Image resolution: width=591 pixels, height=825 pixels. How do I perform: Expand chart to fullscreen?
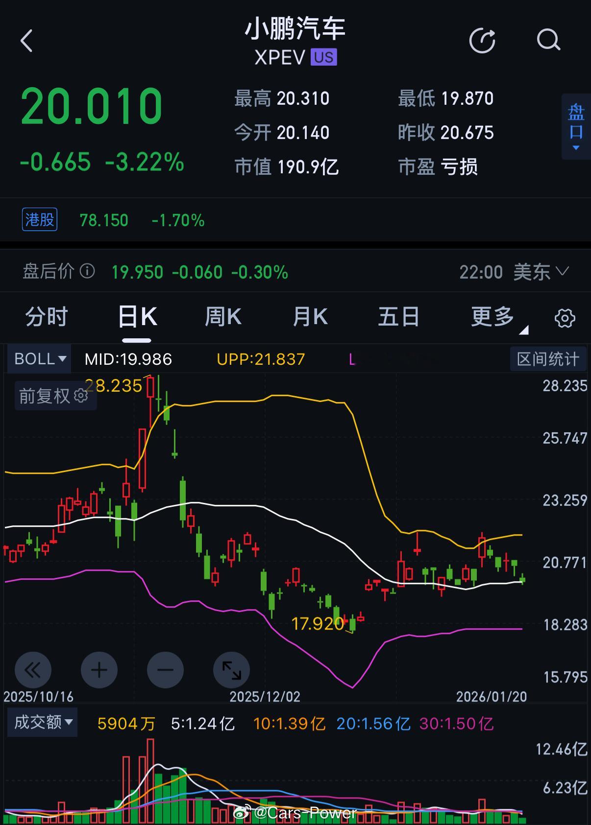coord(231,670)
